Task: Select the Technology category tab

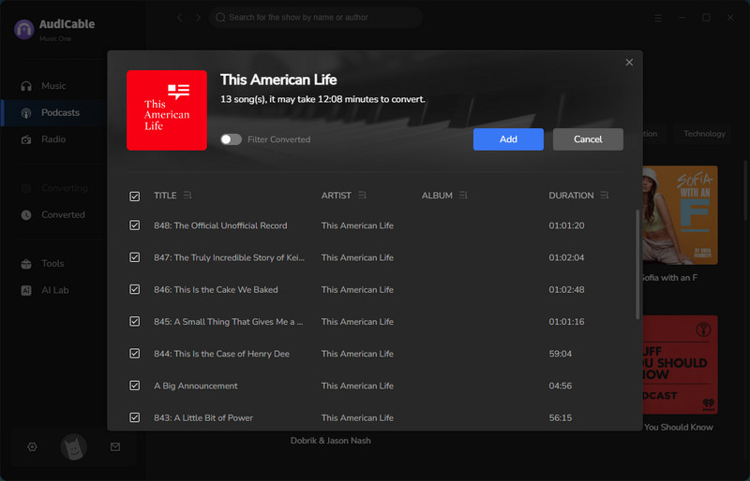Action: (705, 134)
